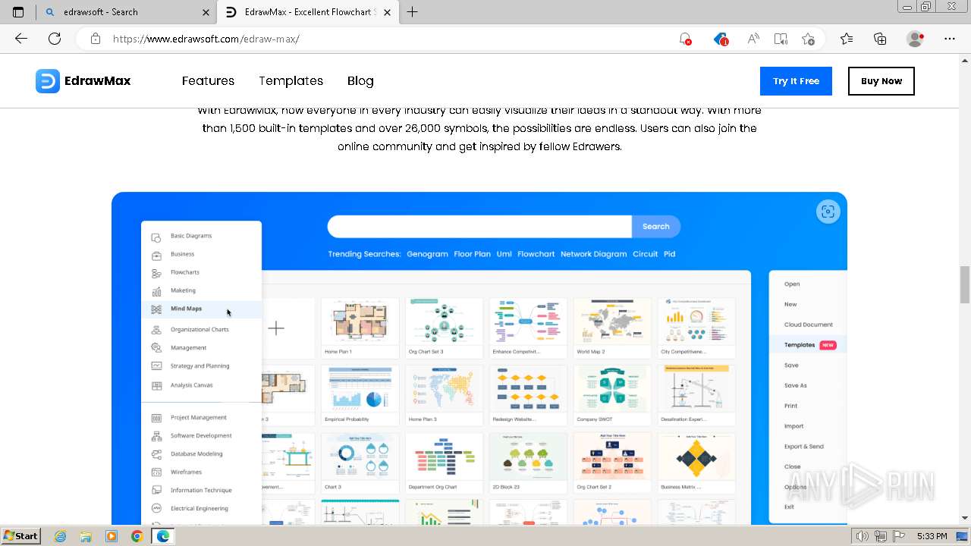The height and width of the screenshot is (546, 971).
Task: Open the notifications blocked bell icon
Action: click(x=685, y=39)
